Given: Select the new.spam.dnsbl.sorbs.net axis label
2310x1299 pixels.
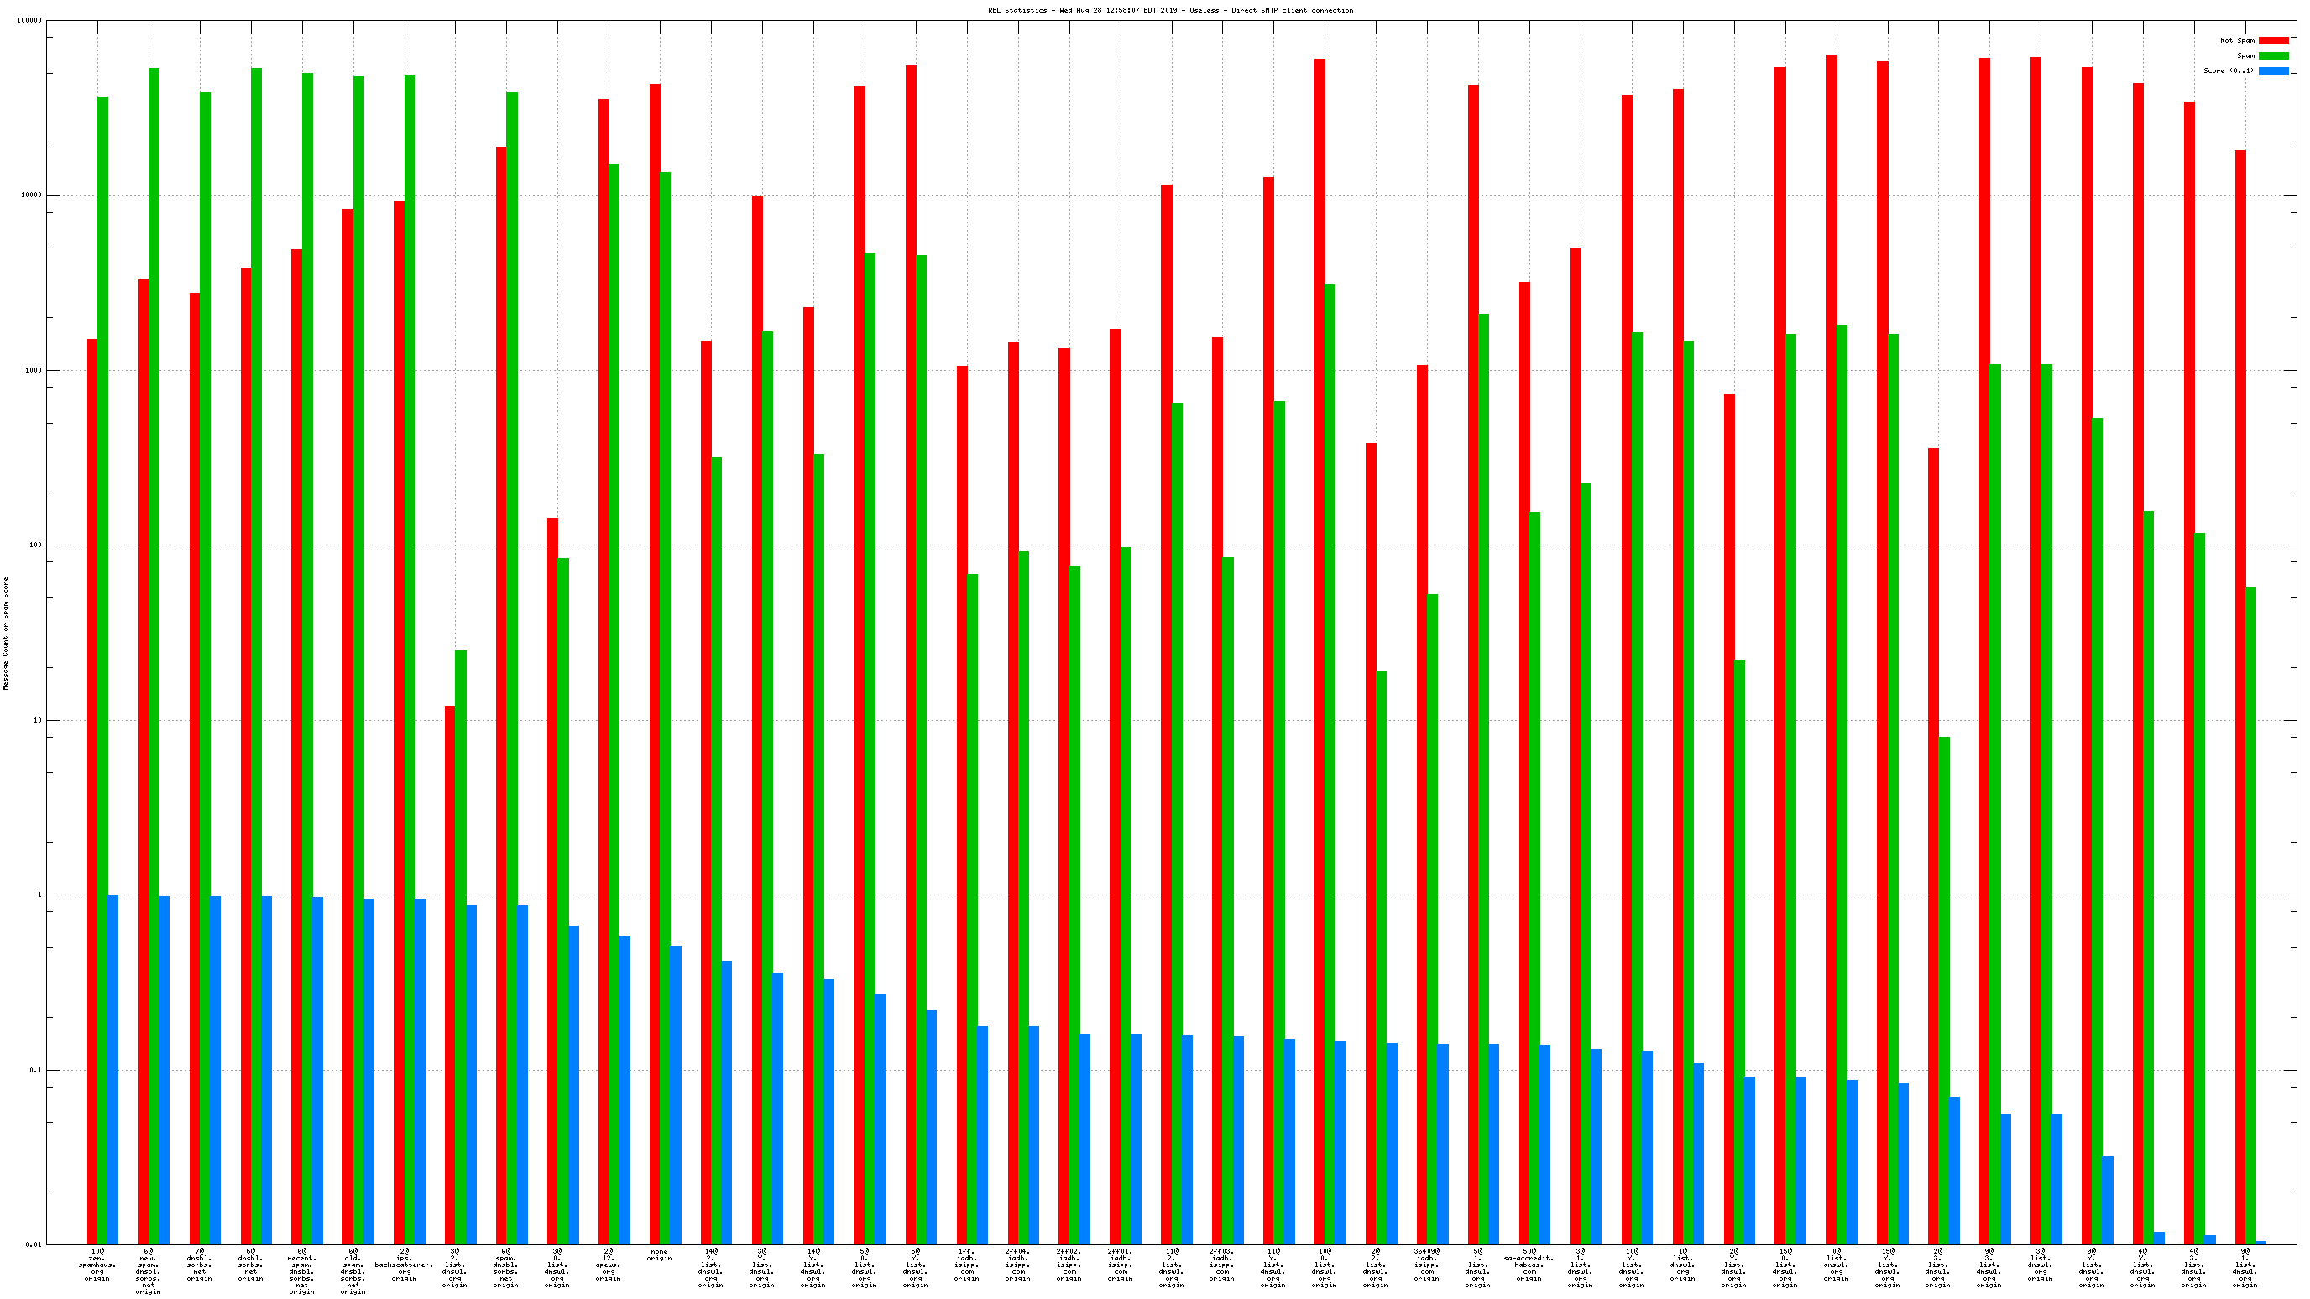Looking at the screenshot, I should [148, 1271].
